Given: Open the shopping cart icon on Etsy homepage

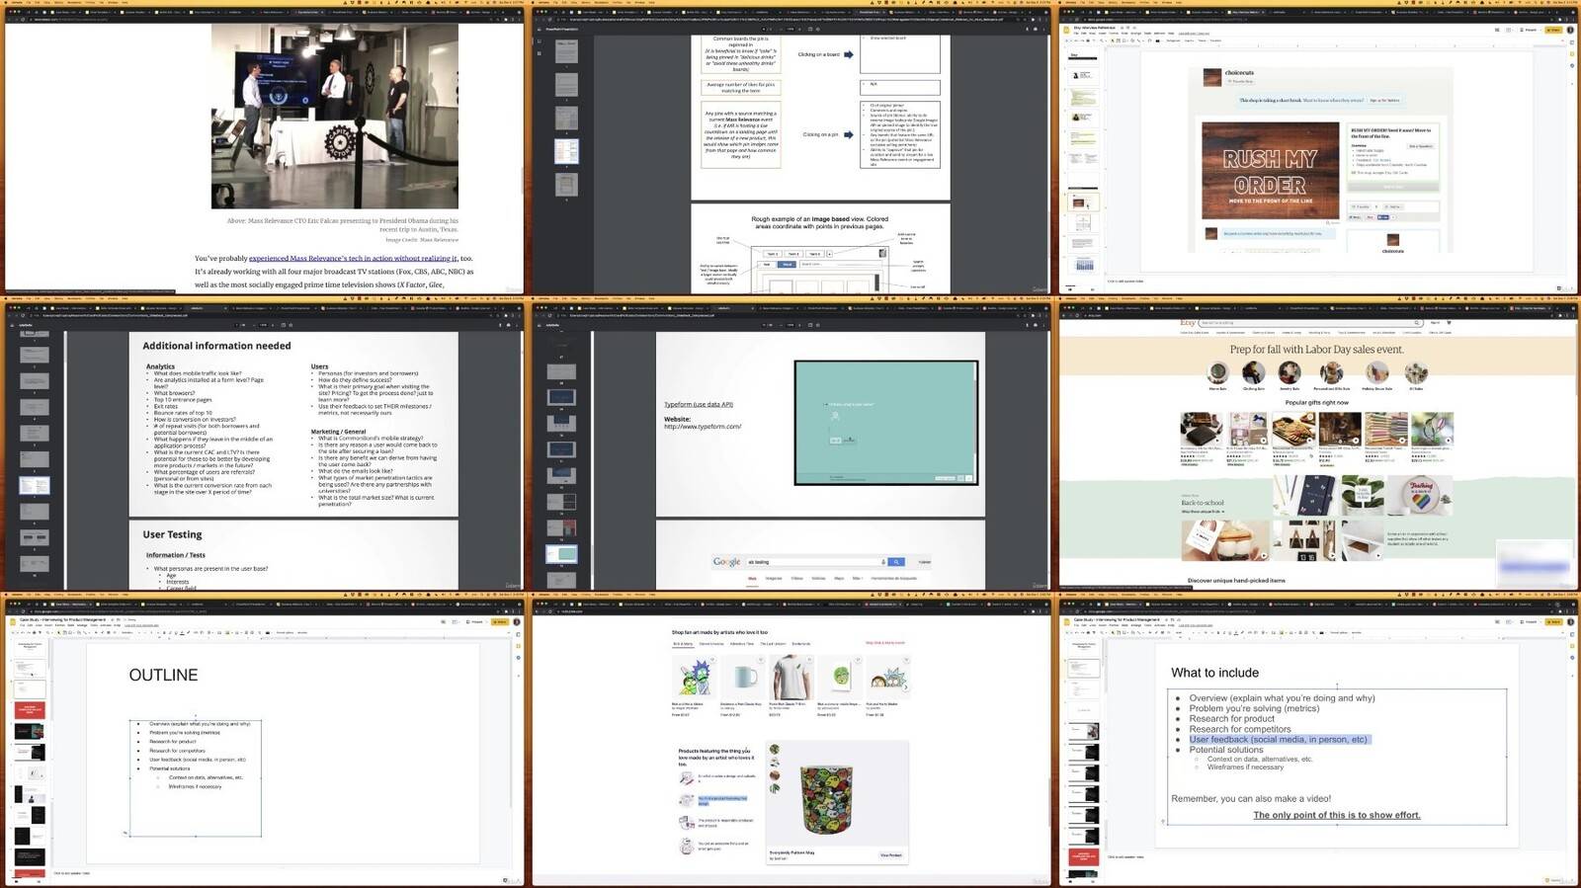Looking at the screenshot, I should pyautogui.click(x=1449, y=322).
